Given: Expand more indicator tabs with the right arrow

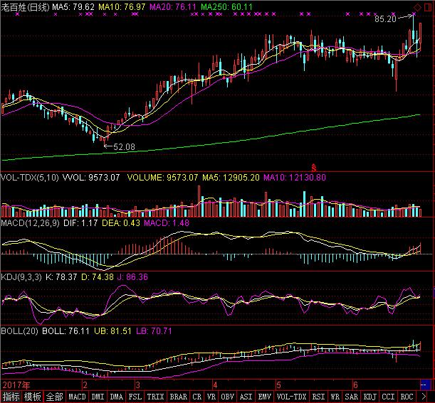Looking at the screenshot, I should 424,397.
